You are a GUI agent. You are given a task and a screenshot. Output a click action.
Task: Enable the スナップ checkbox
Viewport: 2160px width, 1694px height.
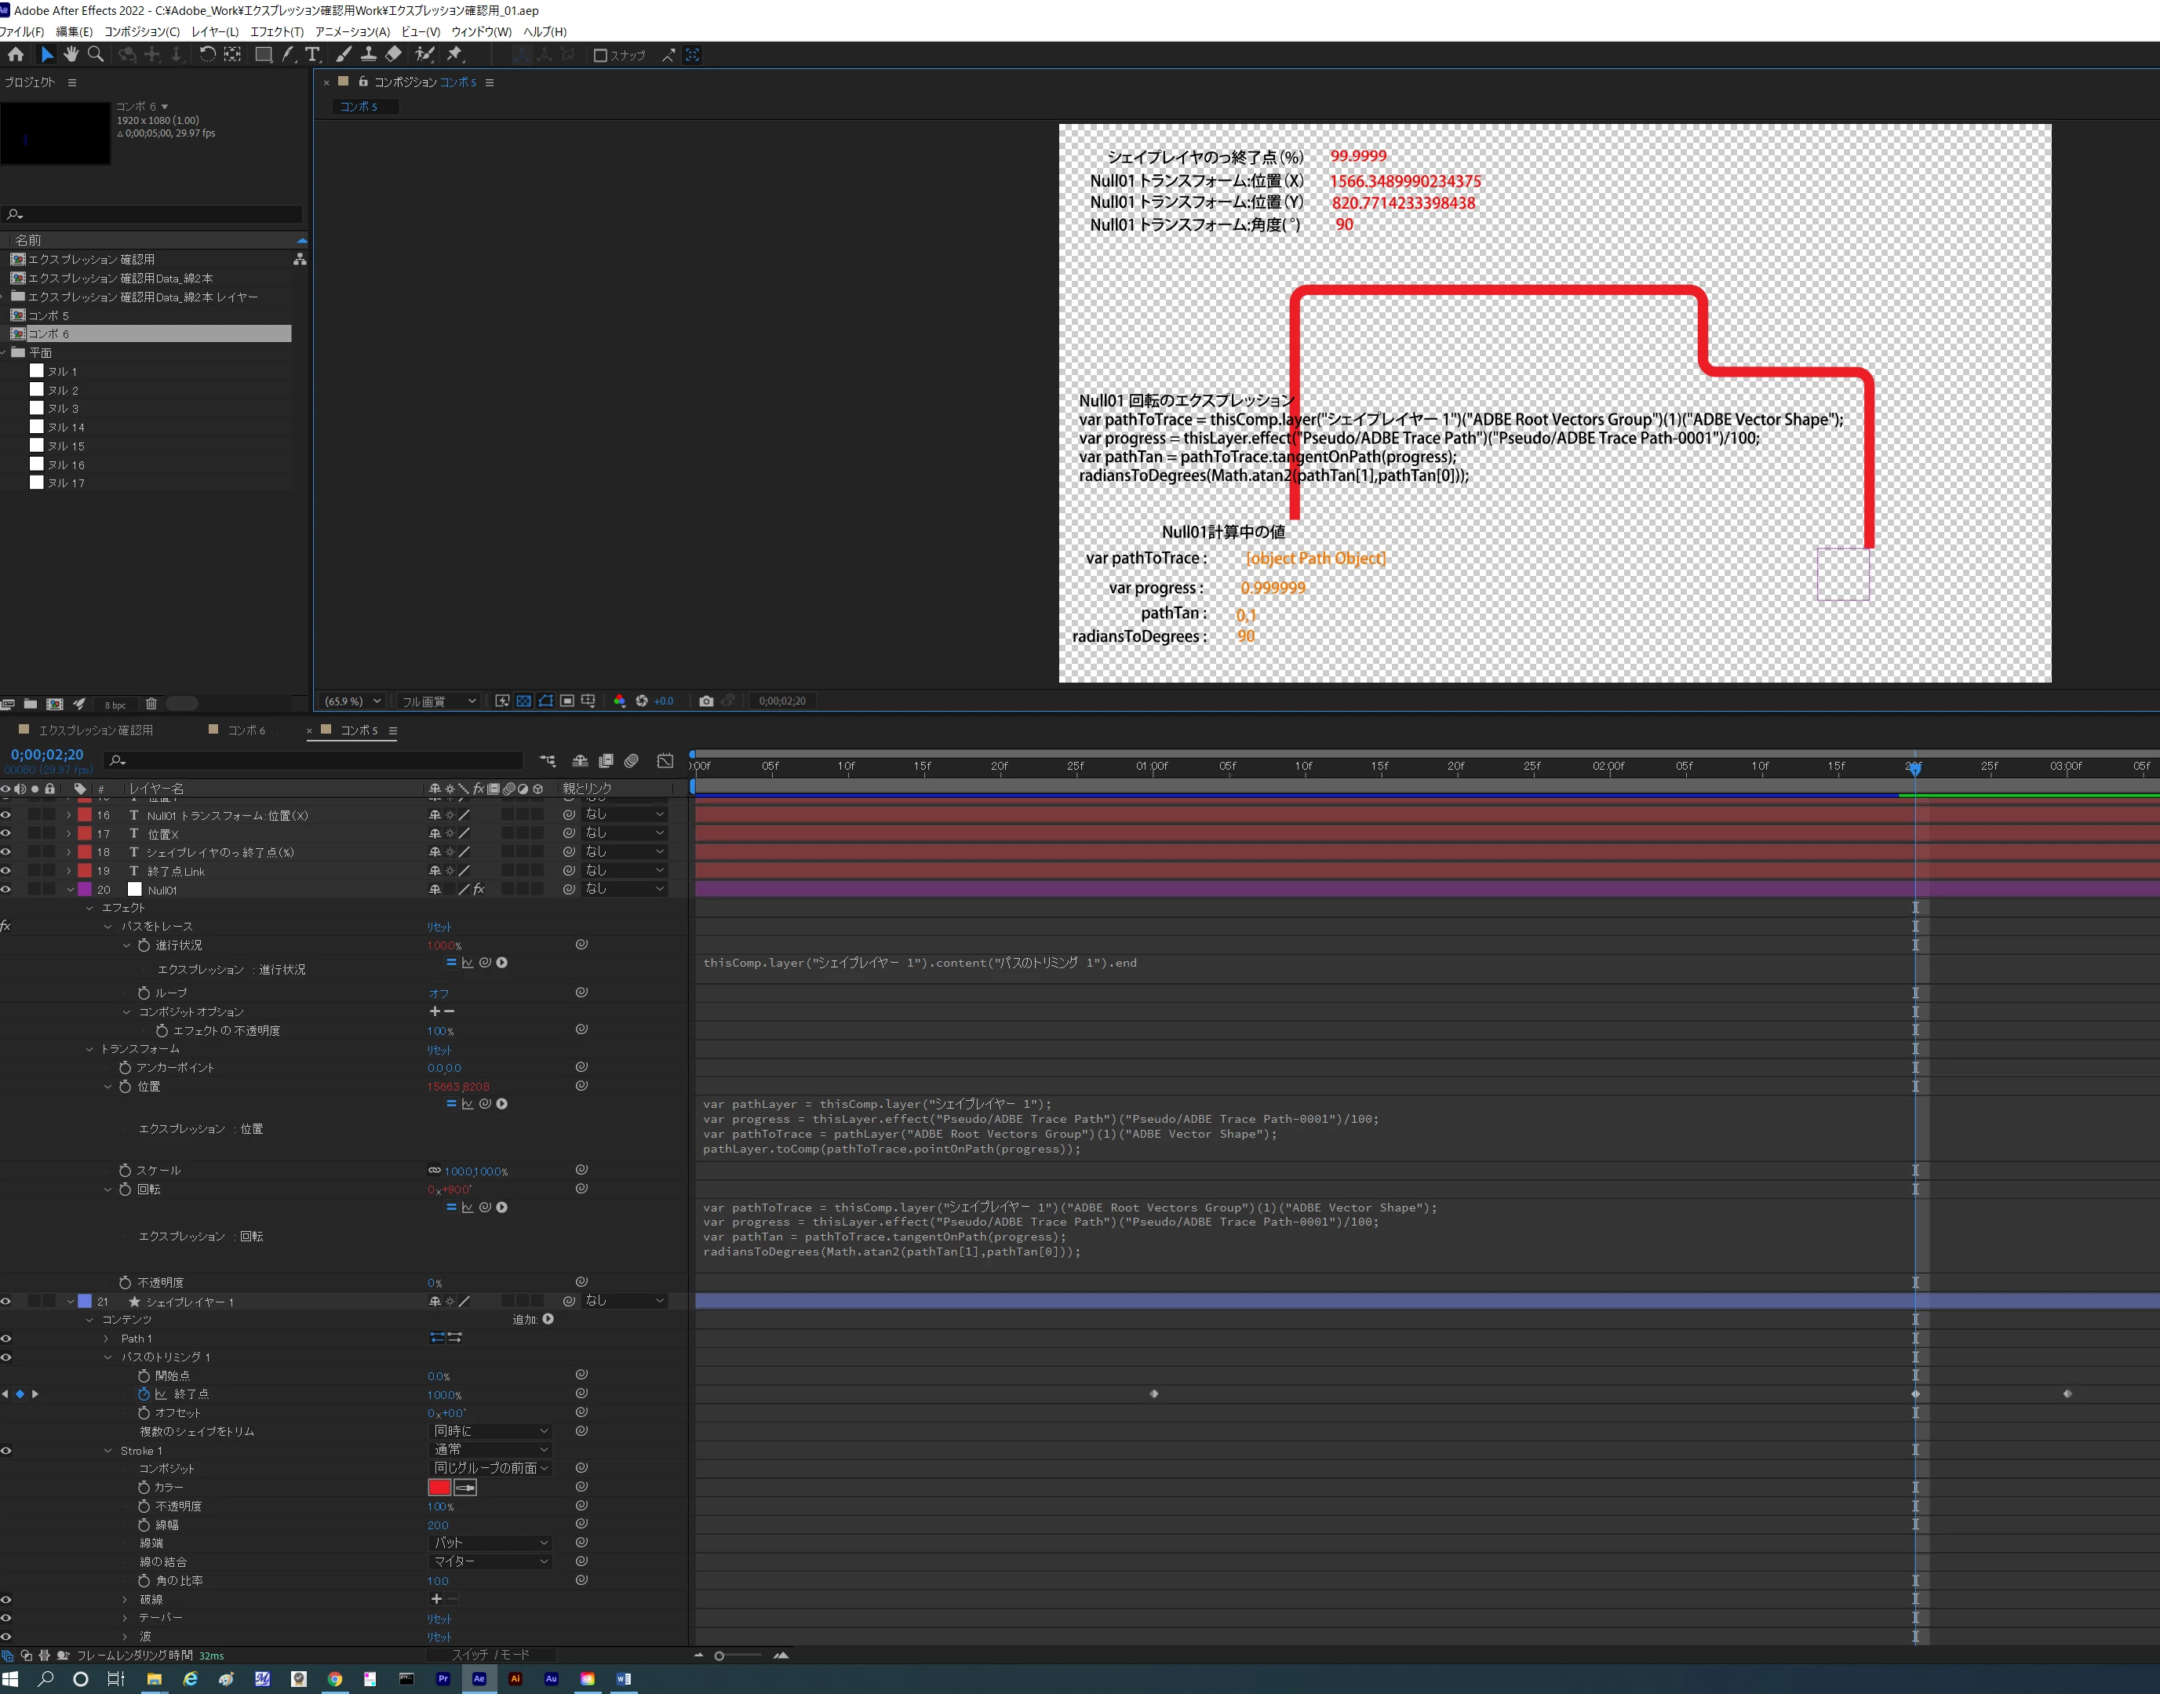[x=600, y=56]
